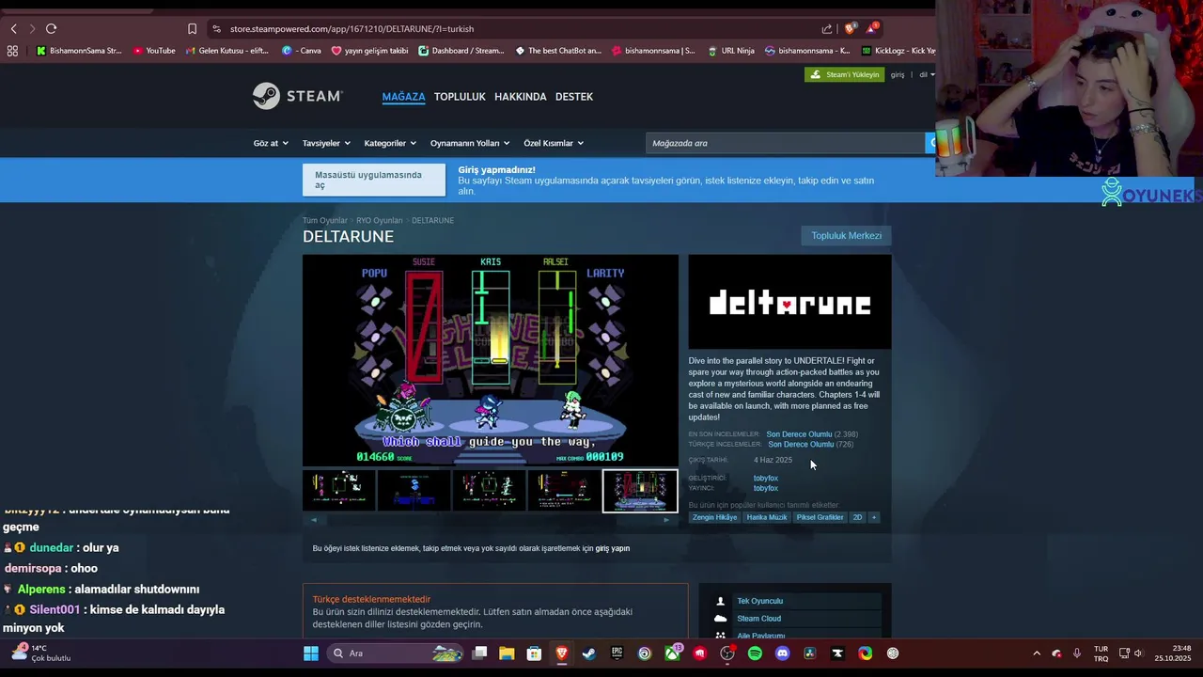
Task: Select the Harika Müzik tag
Action: point(767,517)
